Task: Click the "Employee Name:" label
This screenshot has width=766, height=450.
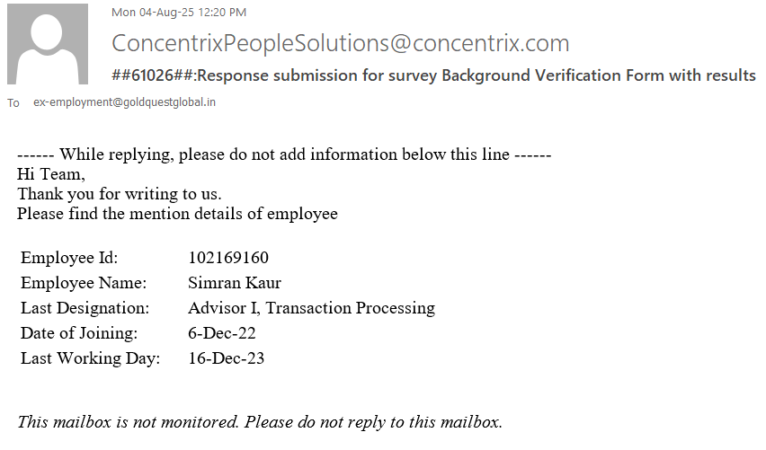Action: (83, 283)
